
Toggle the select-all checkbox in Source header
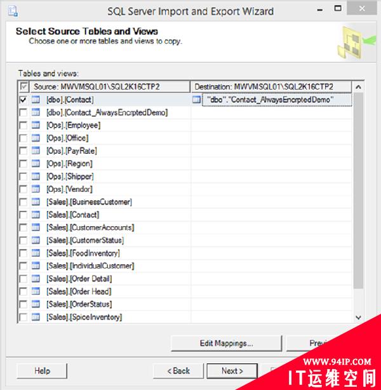pos(24,87)
